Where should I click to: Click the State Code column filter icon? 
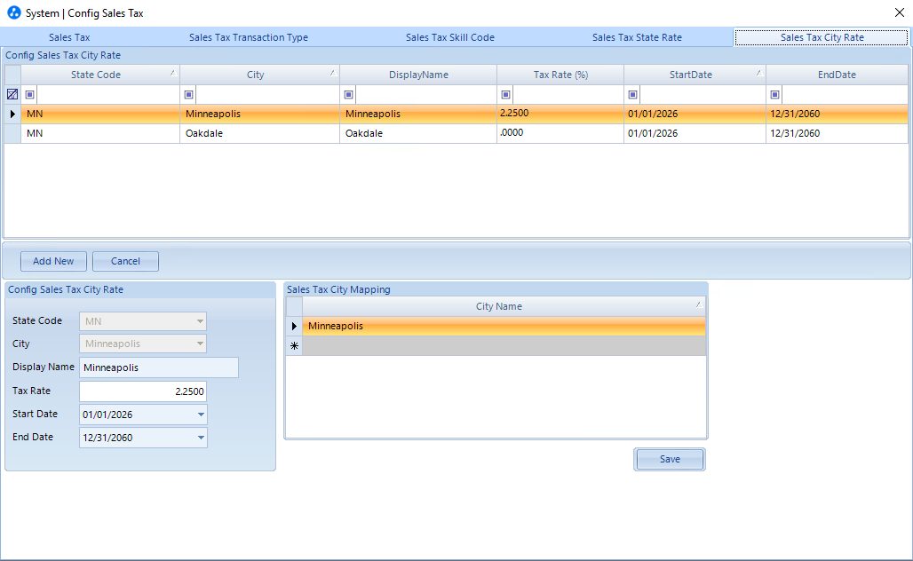pos(29,94)
